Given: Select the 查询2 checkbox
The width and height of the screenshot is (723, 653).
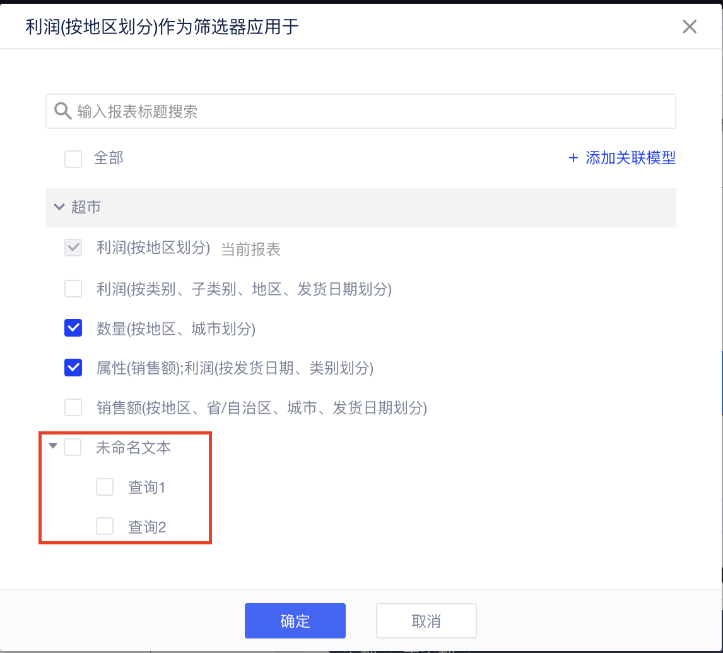Looking at the screenshot, I should point(105,527).
